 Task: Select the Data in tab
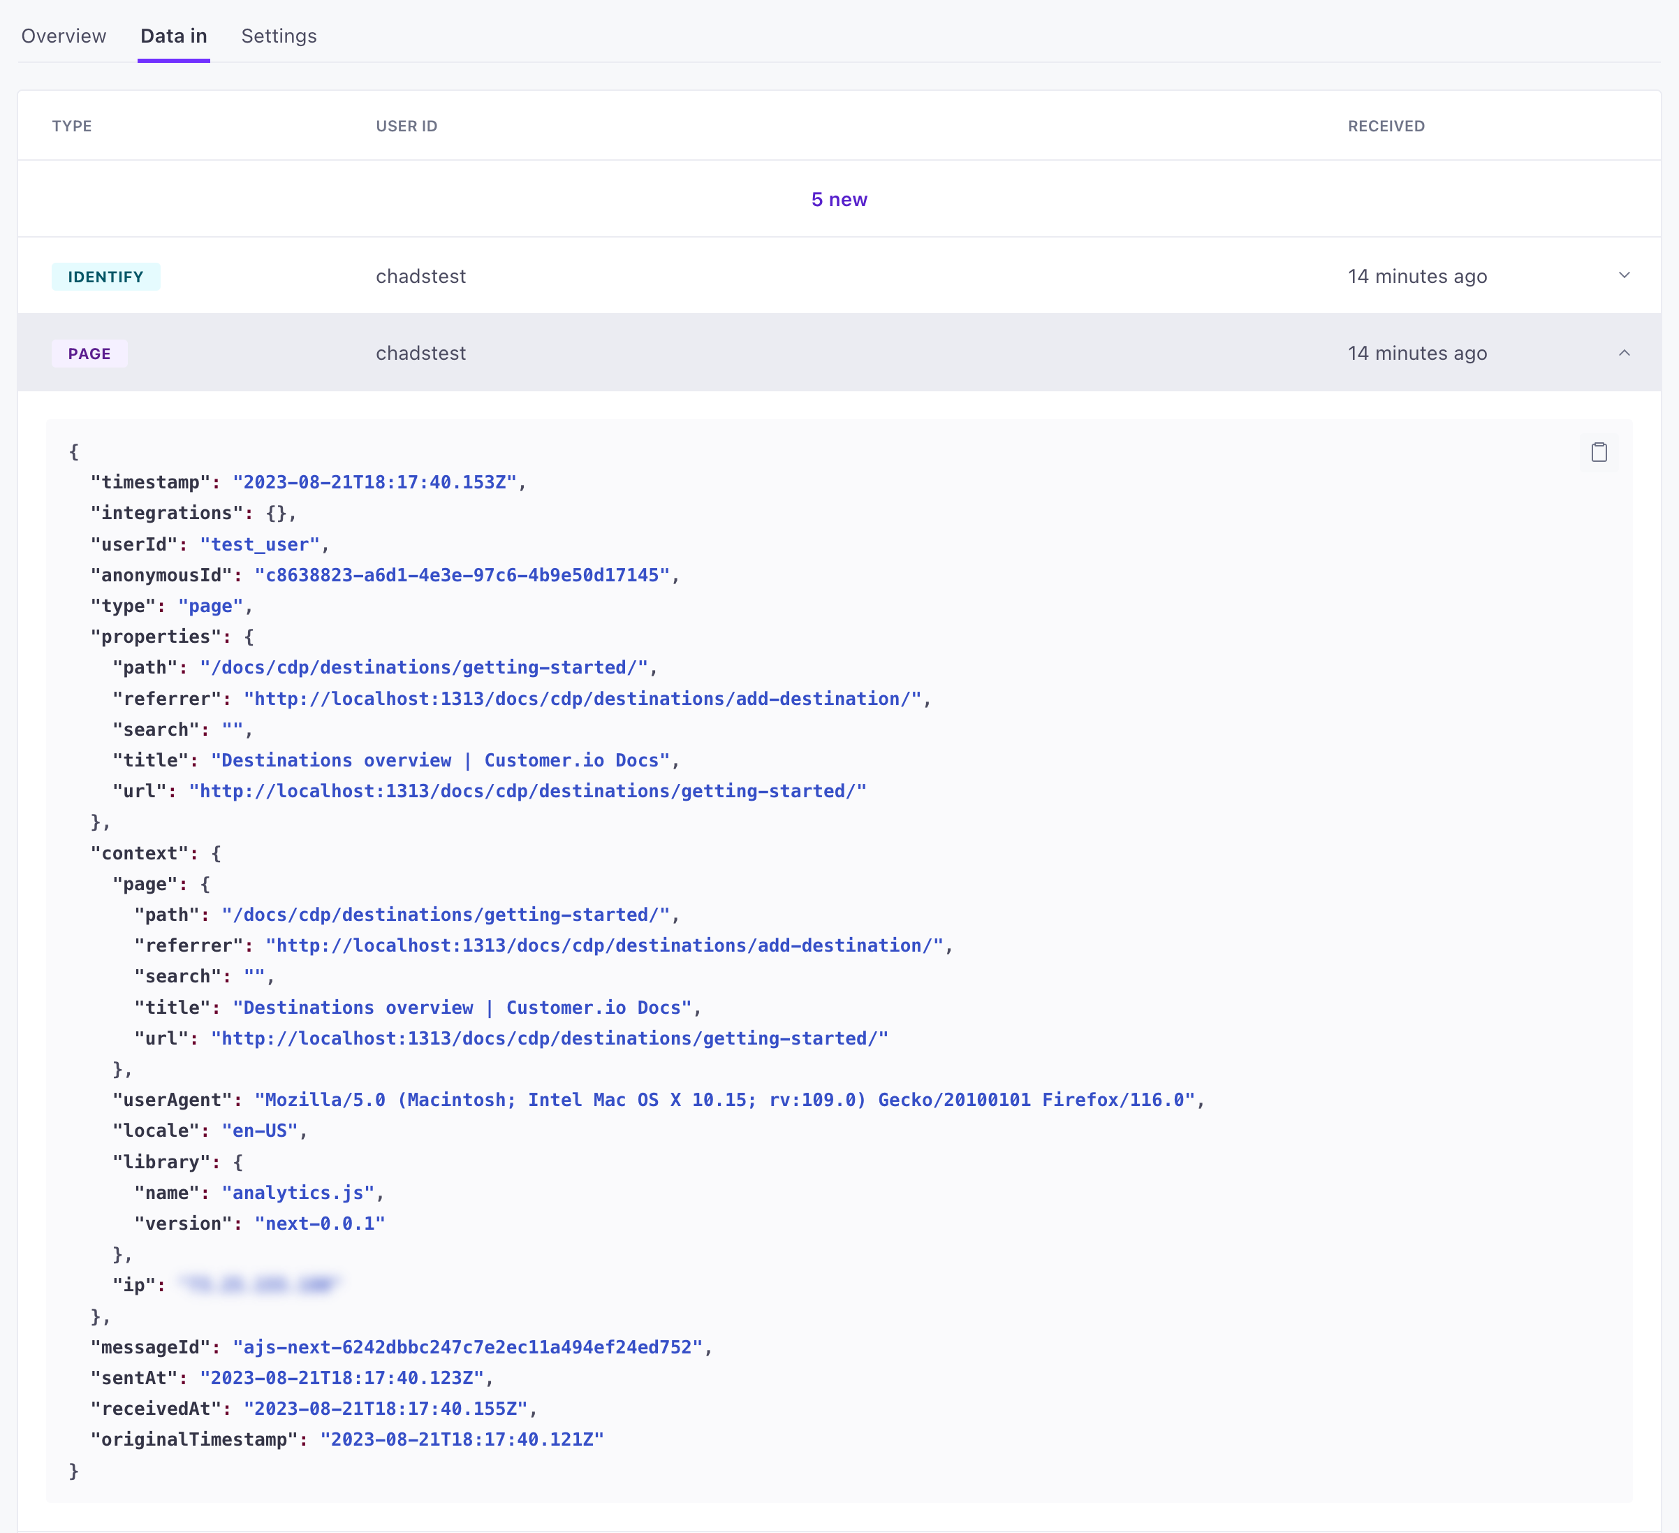173,36
